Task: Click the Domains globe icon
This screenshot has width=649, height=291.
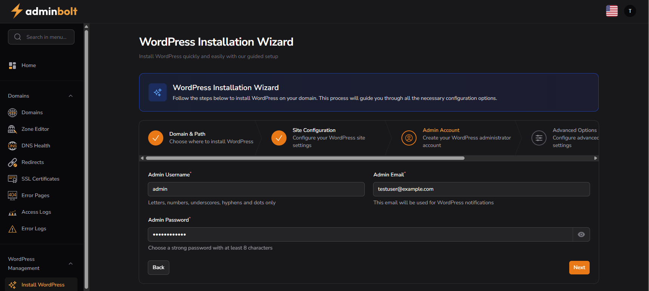Action: pos(12,112)
